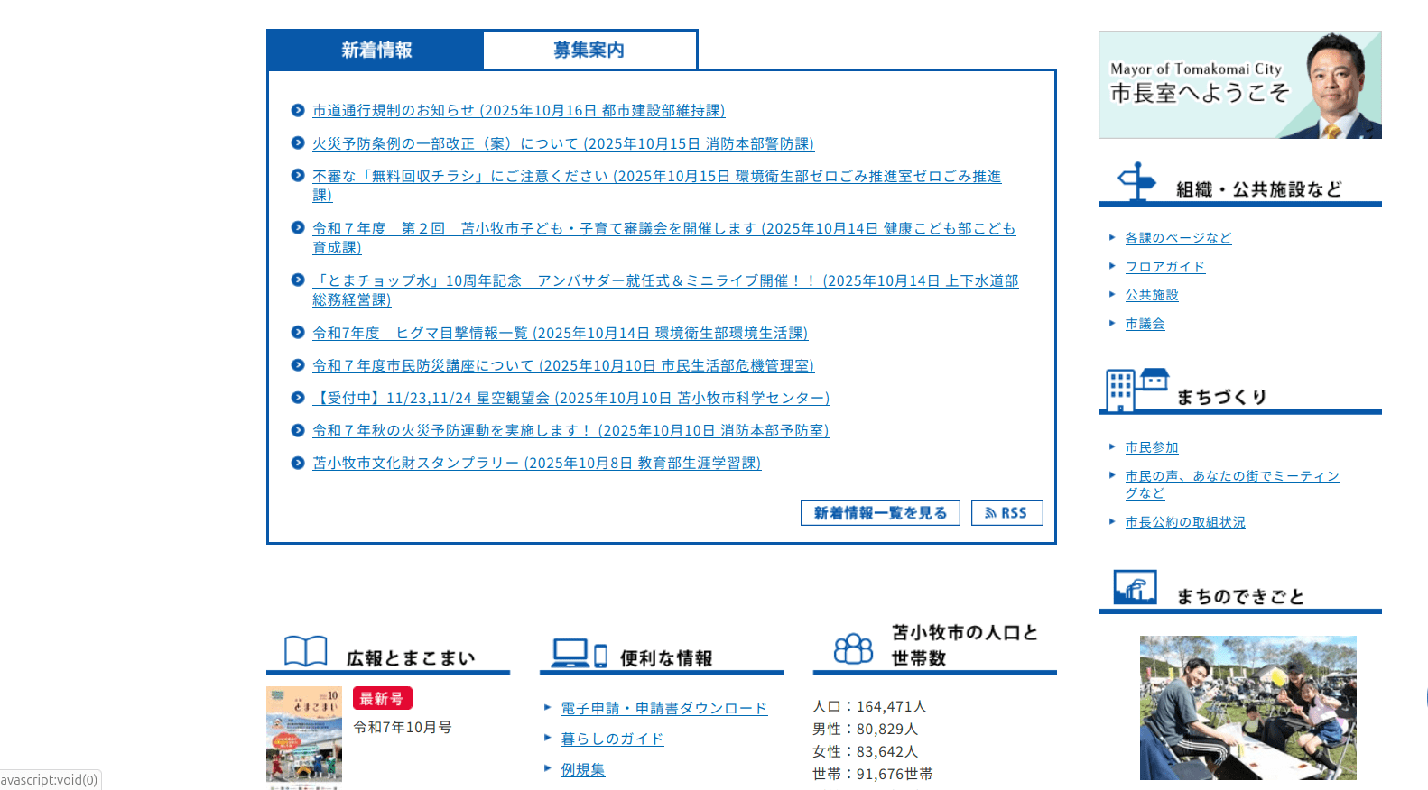Click the building icon beside まちづくり

pyautogui.click(x=1136, y=389)
